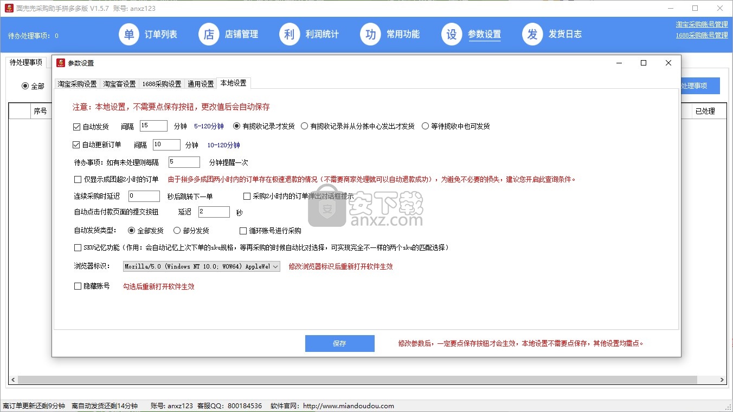The image size is (733, 412).
Task: Switch to 淘宝采购设置 tab
Action: pos(77,84)
